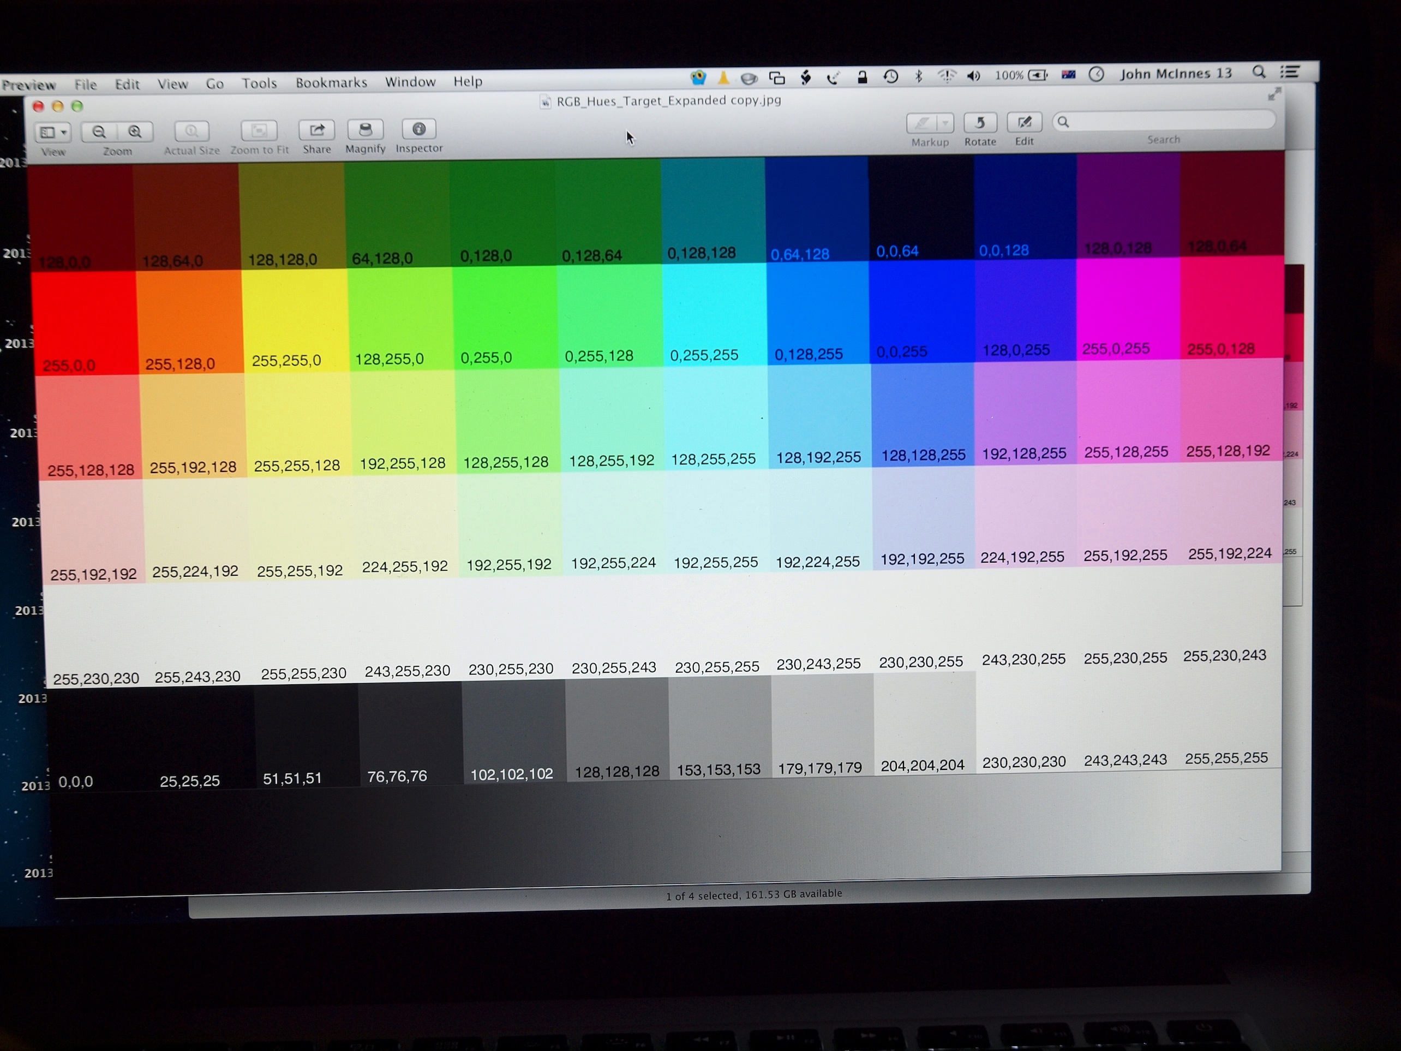
Task: Open the Inspector info panel
Action: click(418, 129)
